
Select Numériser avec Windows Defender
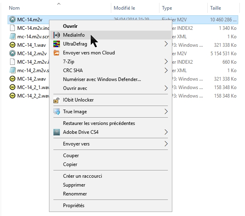102,79
